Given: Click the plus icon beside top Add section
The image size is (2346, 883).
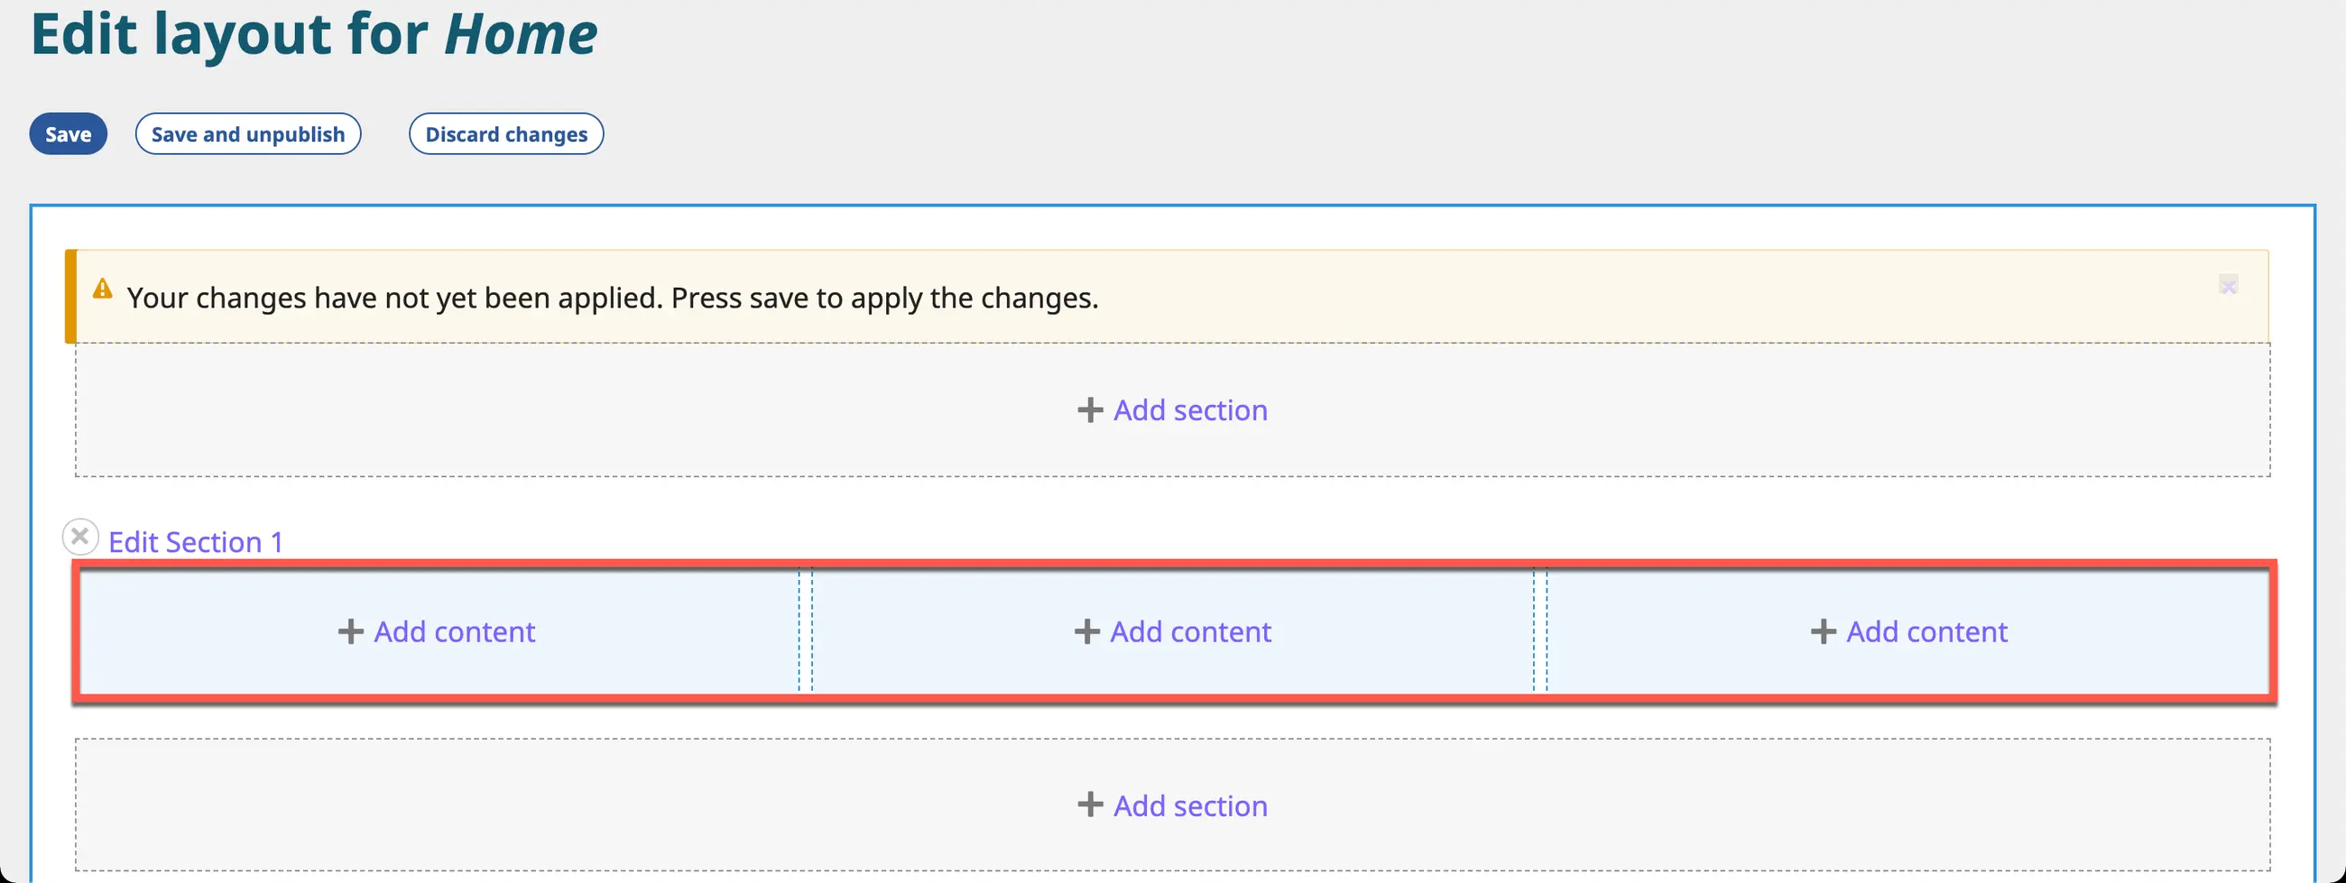Looking at the screenshot, I should (1089, 410).
